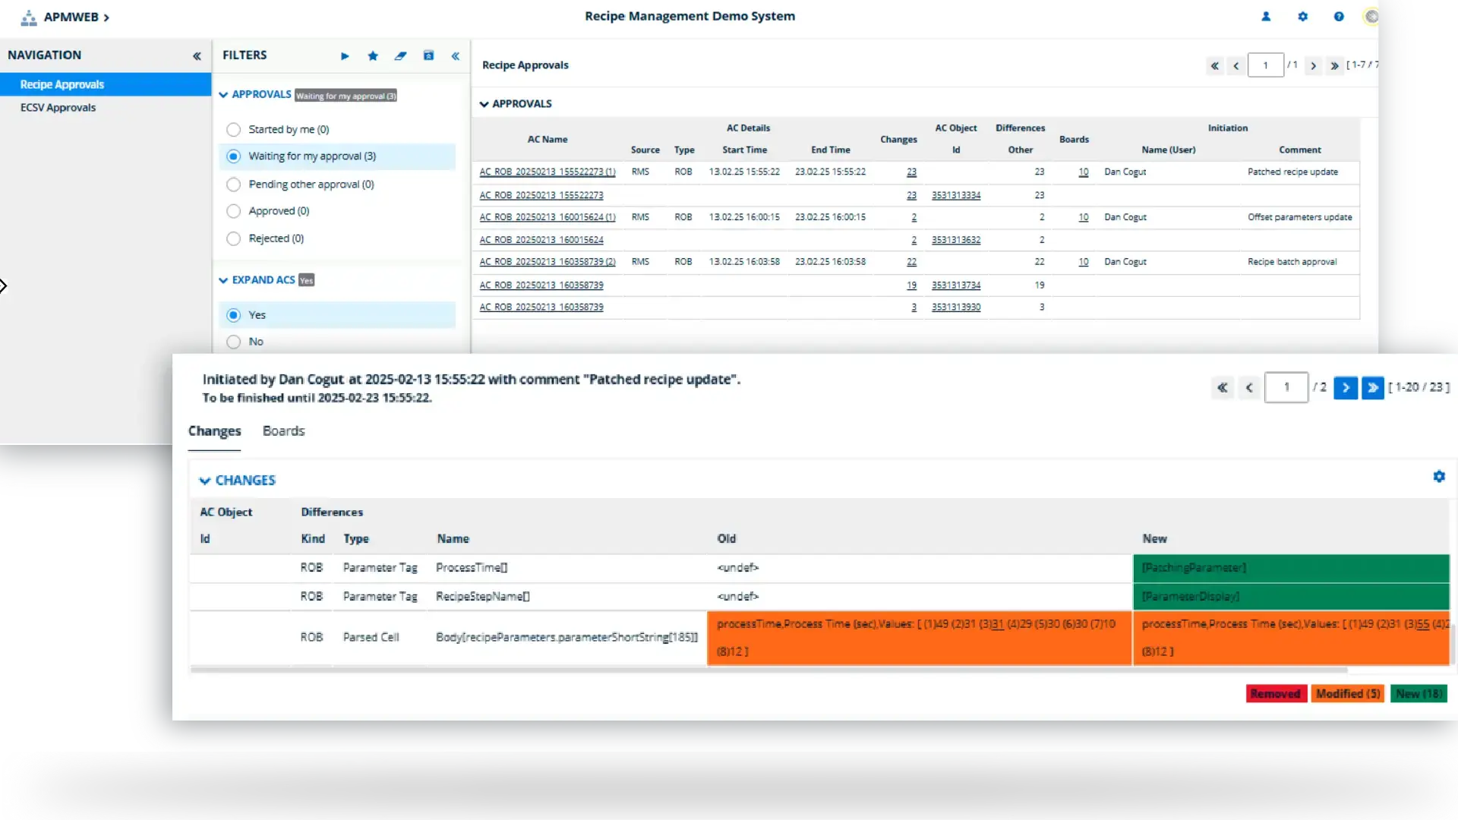Viewport: 1458px width, 820px height.
Task: Open Changes section settings gear
Action: point(1439,476)
